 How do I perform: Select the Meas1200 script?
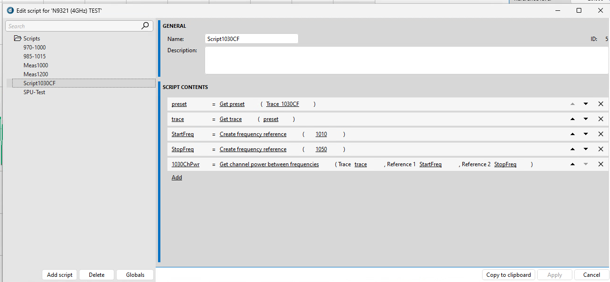(36, 74)
